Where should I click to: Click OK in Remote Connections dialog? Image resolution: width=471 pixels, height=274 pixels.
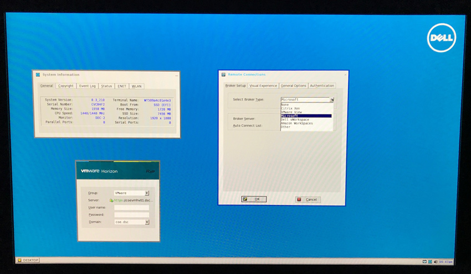(x=254, y=199)
